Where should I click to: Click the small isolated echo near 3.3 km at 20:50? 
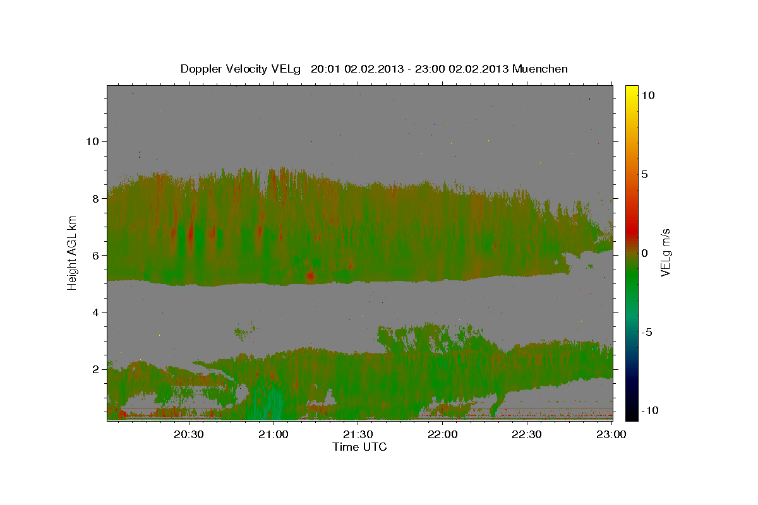coord(243,330)
